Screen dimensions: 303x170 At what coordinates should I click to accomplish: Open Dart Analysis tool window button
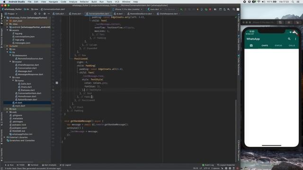point(49,165)
